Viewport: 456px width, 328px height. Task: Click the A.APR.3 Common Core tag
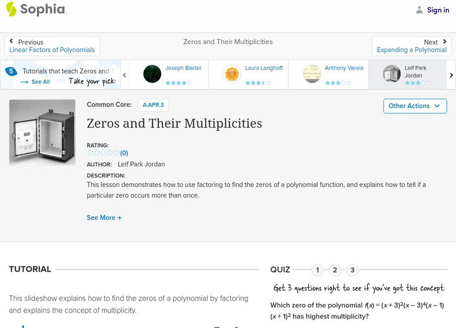[153, 105]
